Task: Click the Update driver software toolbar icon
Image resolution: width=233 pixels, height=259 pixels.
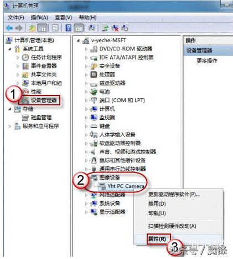Action: [105, 28]
